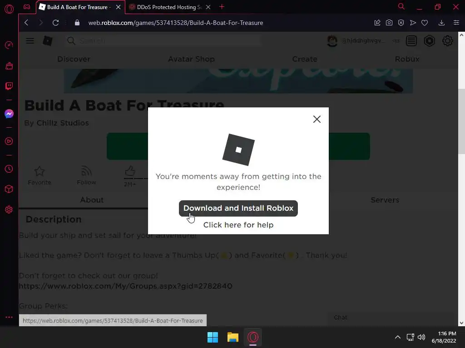Click Opera GX taskbar icon
The width and height of the screenshot is (465, 348).
tap(253, 337)
